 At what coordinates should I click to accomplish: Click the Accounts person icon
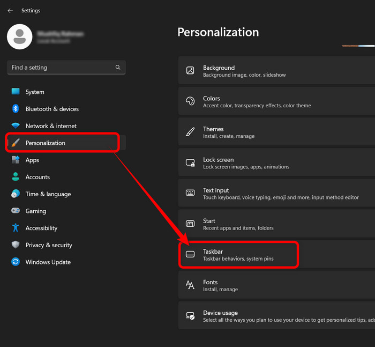(x=16, y=177)
